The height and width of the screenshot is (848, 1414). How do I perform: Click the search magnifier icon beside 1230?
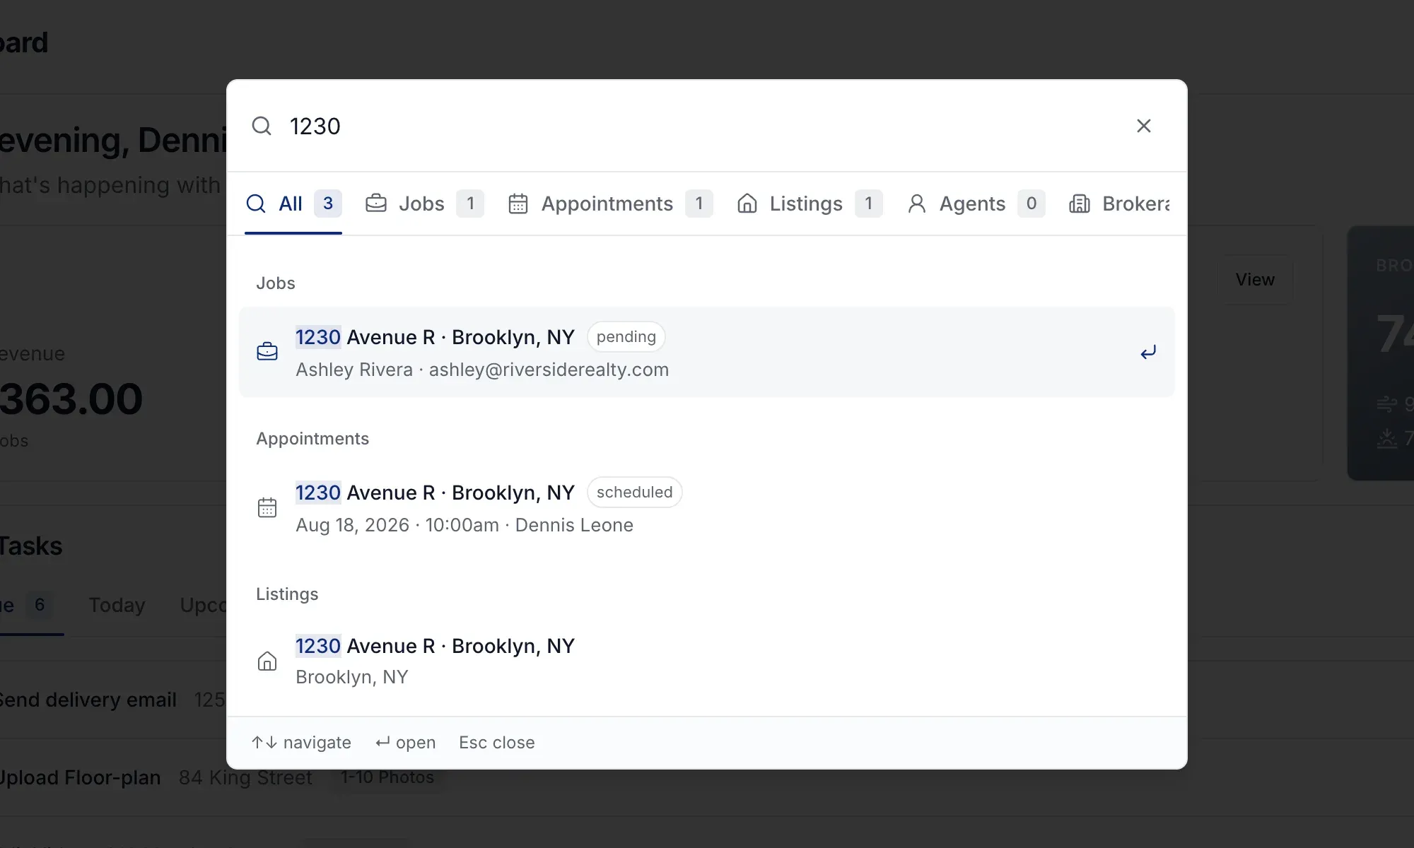click(262, 126)
